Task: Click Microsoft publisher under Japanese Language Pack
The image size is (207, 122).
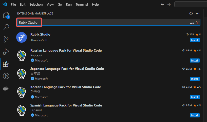Action: tap(41, 79)
